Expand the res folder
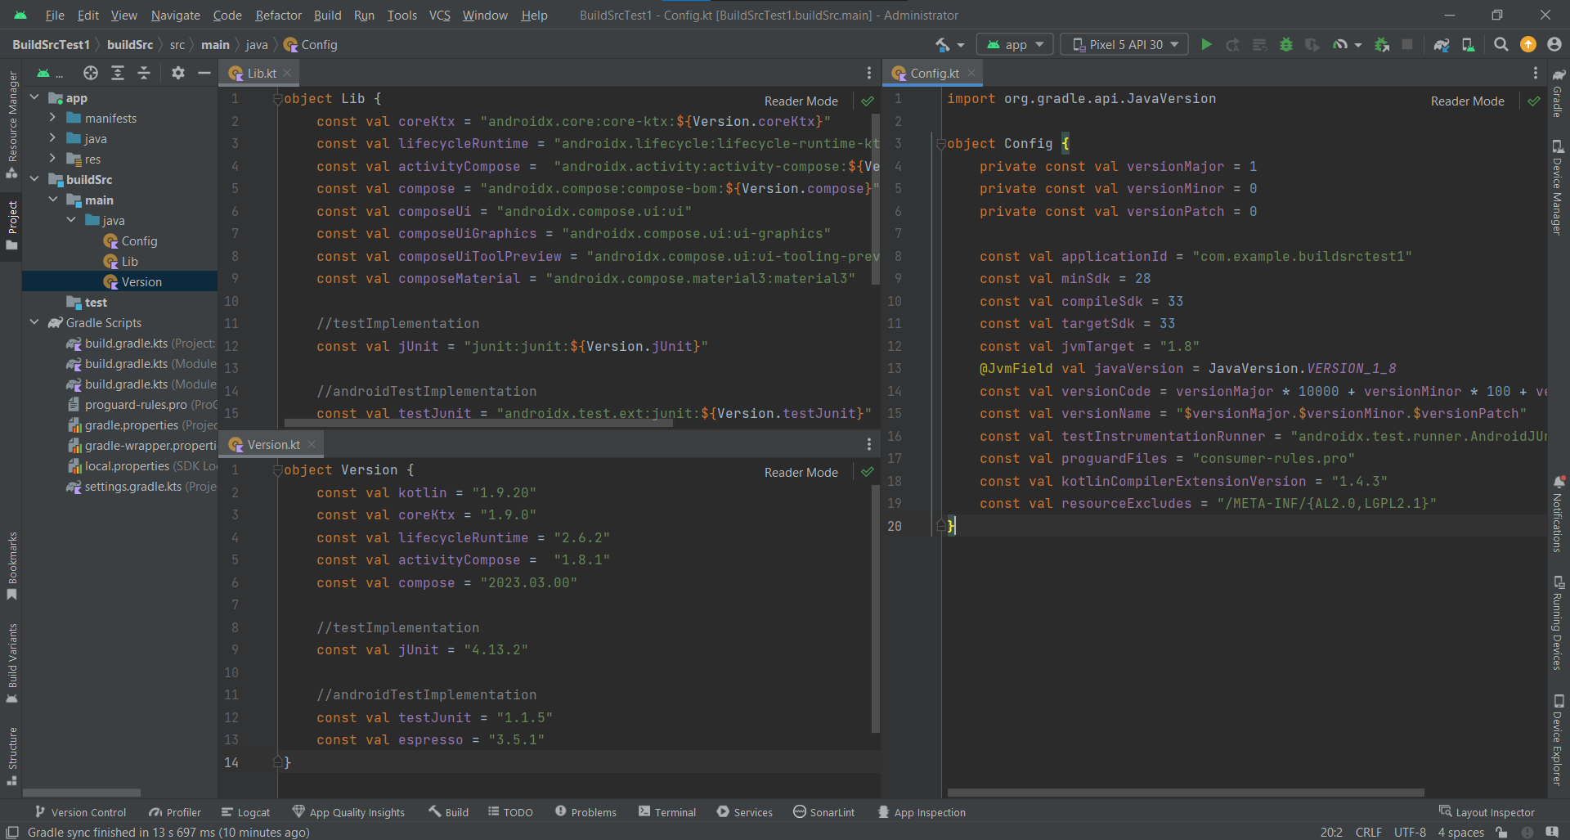Image resolution: width=1570 pixels, height=840 pixels. 52,159
